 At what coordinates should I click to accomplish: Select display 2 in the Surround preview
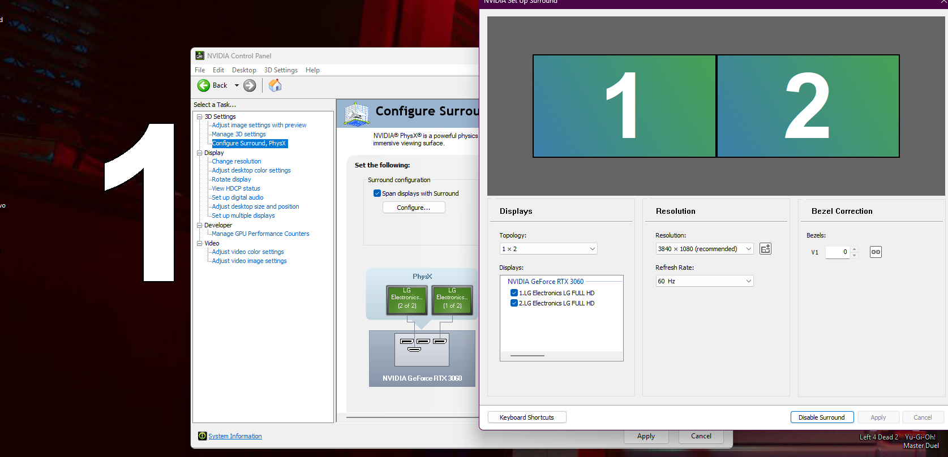pos(808,106)
